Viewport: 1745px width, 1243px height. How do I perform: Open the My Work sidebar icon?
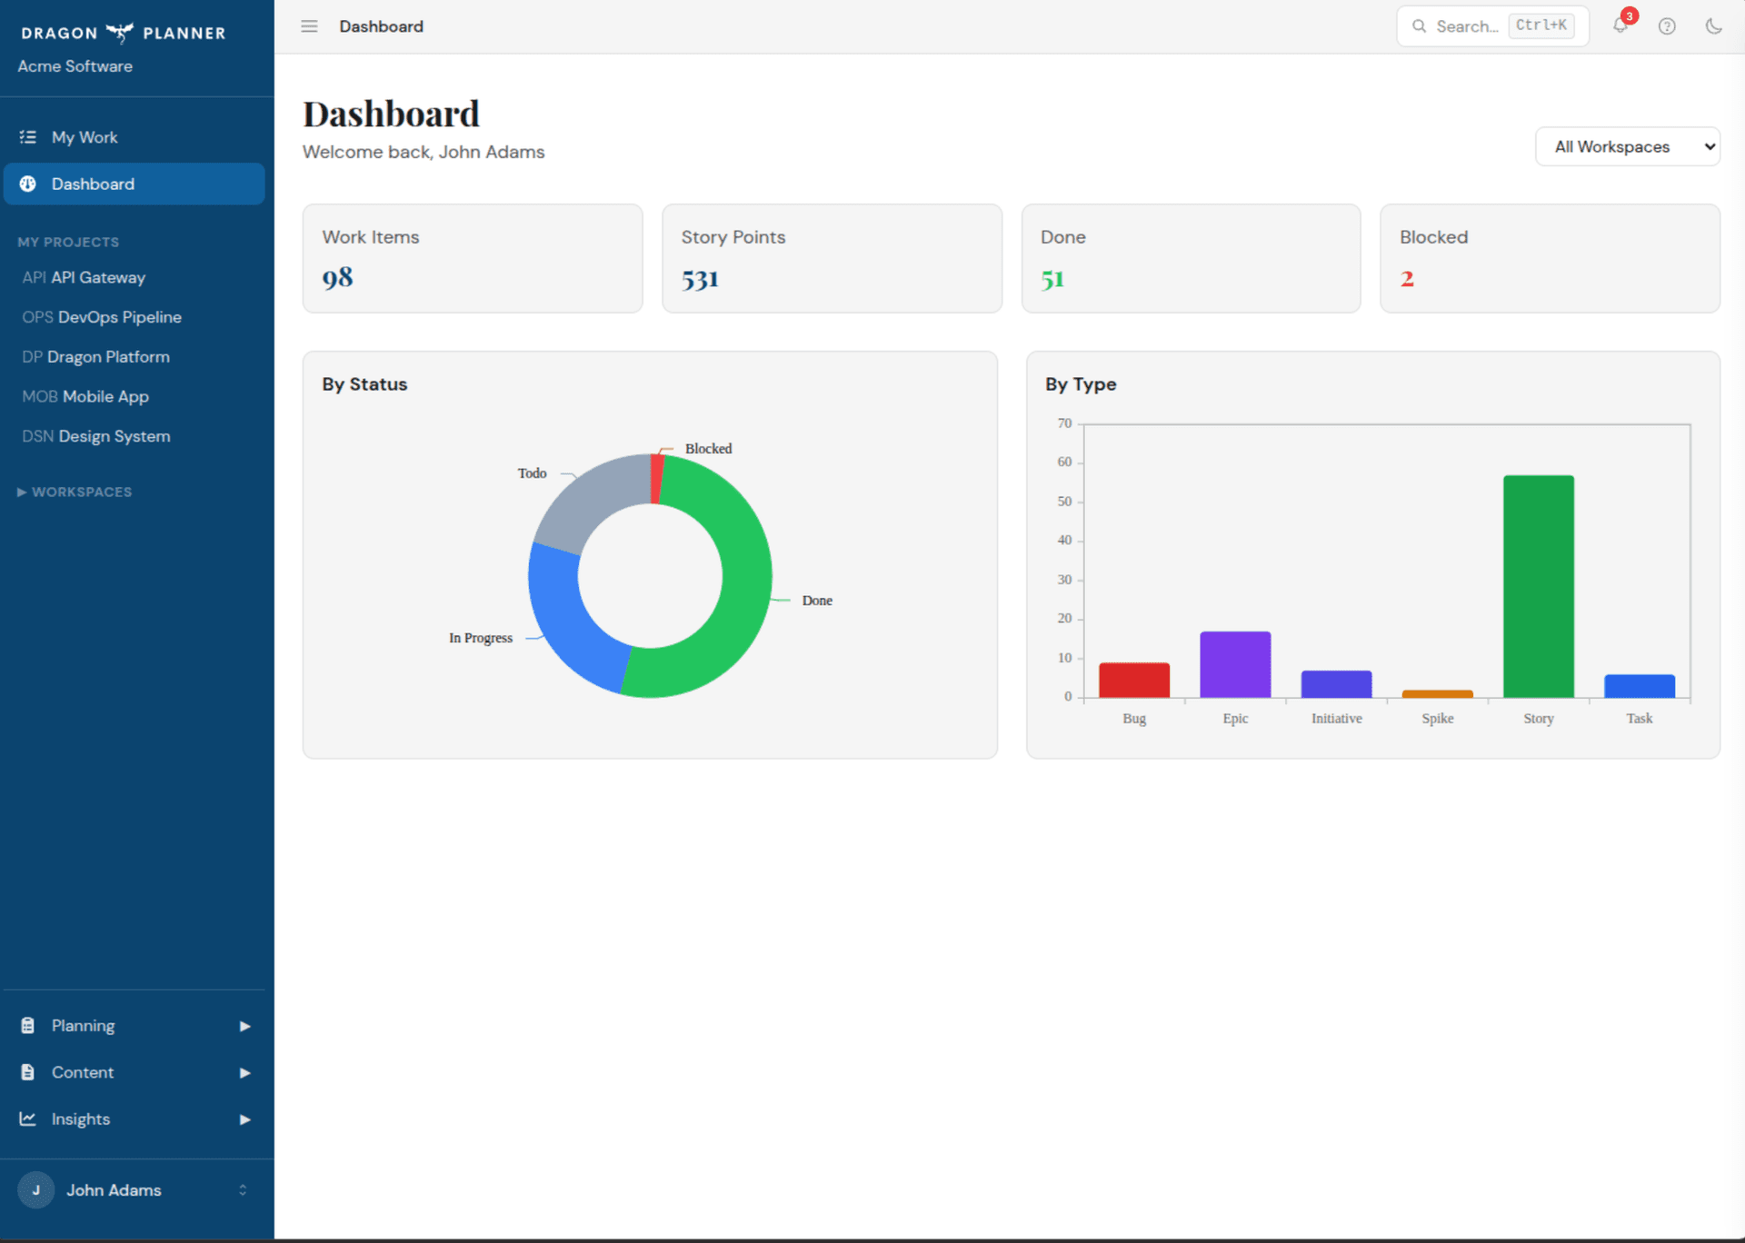coord(28,137)
